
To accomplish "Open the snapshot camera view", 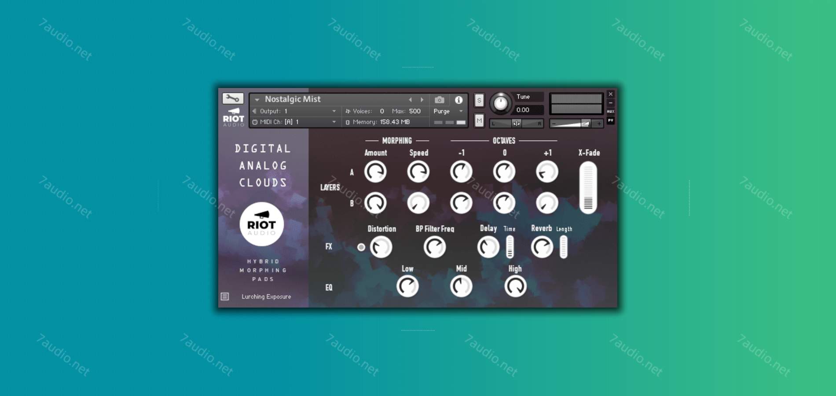I will pos(439,100).
